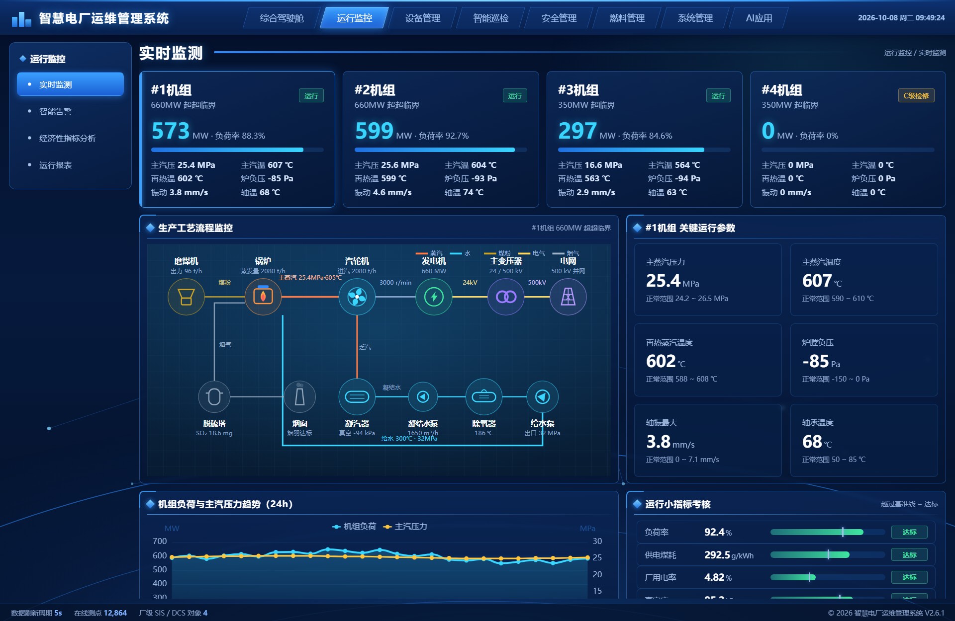Click the 负荷率 indicator progress bar

pyautogui.click(x=828, y=532)
